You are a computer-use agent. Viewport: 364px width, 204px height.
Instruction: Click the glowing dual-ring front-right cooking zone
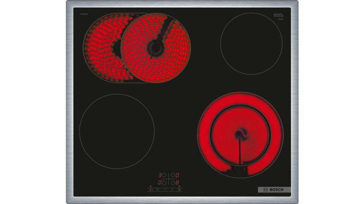tap(240, 134)
